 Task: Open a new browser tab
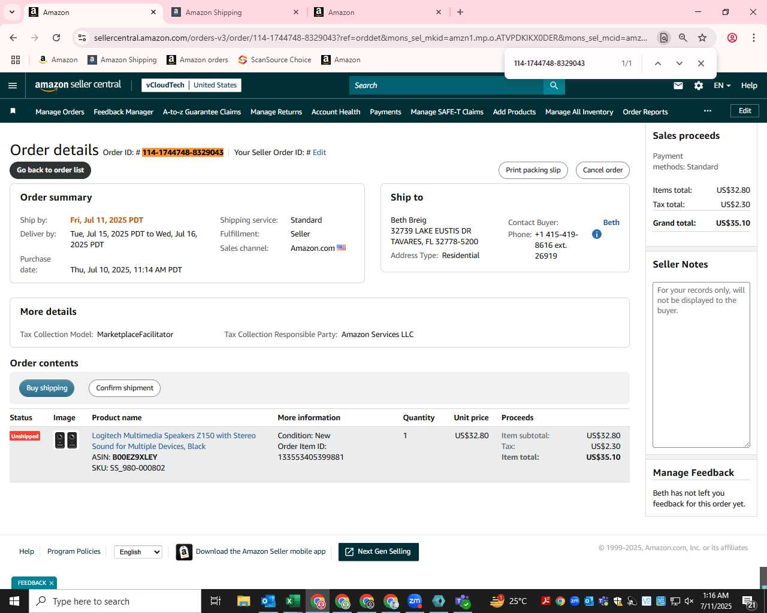460,12
